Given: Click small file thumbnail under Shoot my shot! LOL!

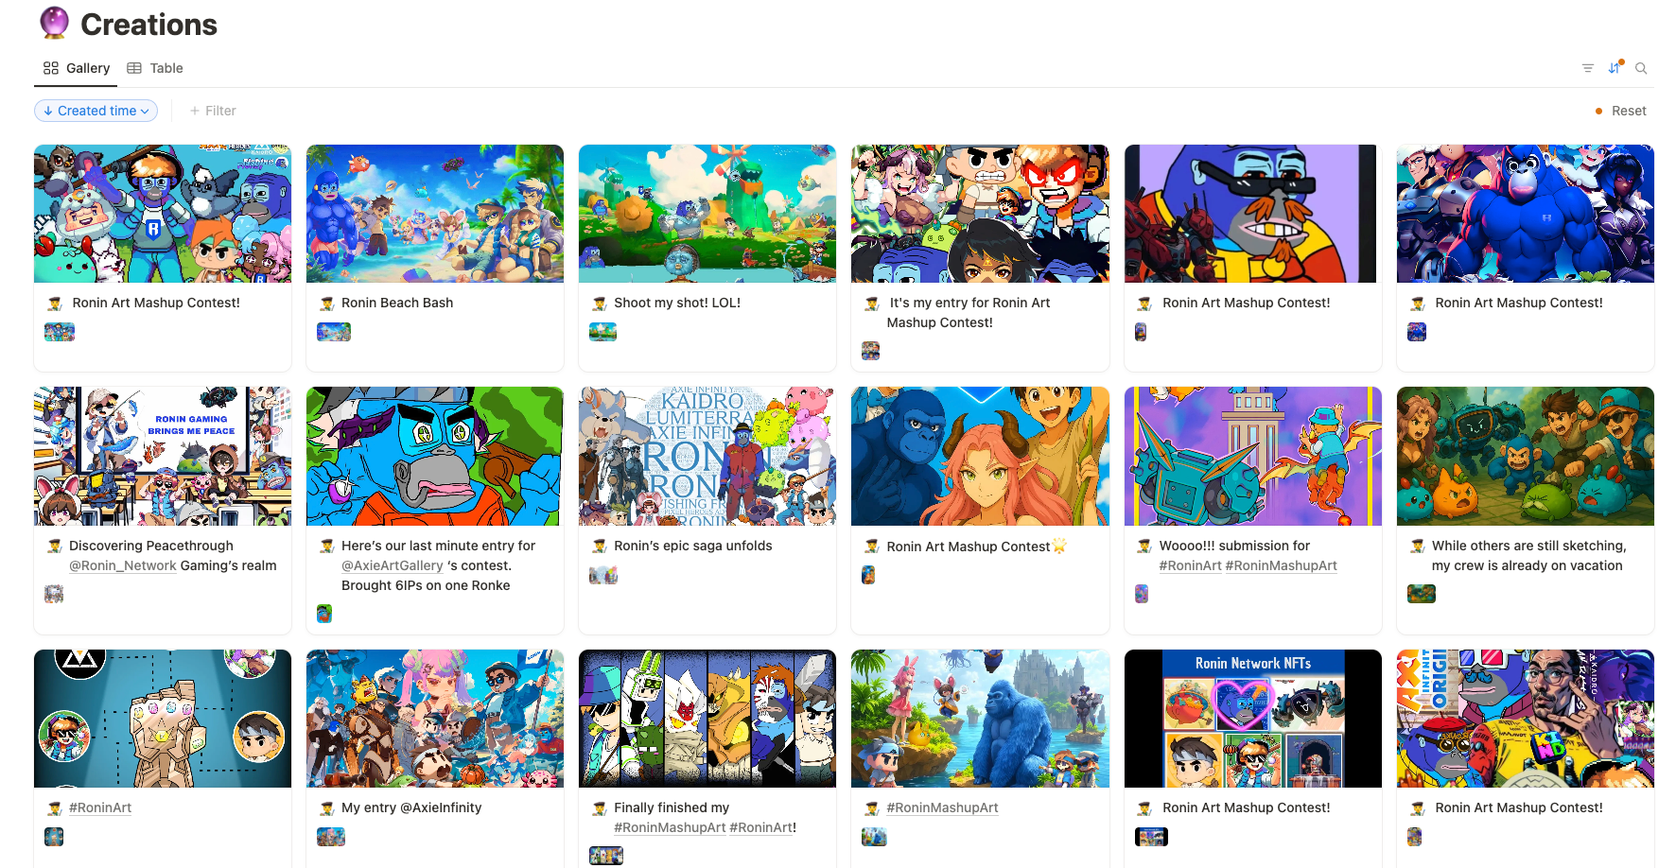Looking at the screenshot, I should click(x=602, y=332).
